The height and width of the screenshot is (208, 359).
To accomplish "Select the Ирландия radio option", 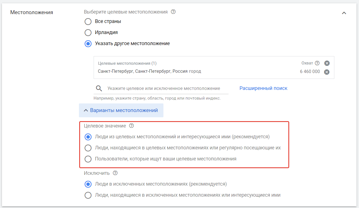I will pyautogui.click(x=88, y=33).
